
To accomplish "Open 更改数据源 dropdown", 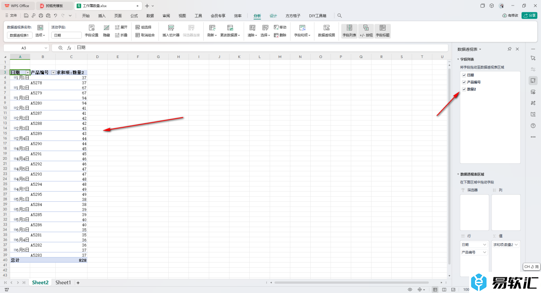I will 230,35.
